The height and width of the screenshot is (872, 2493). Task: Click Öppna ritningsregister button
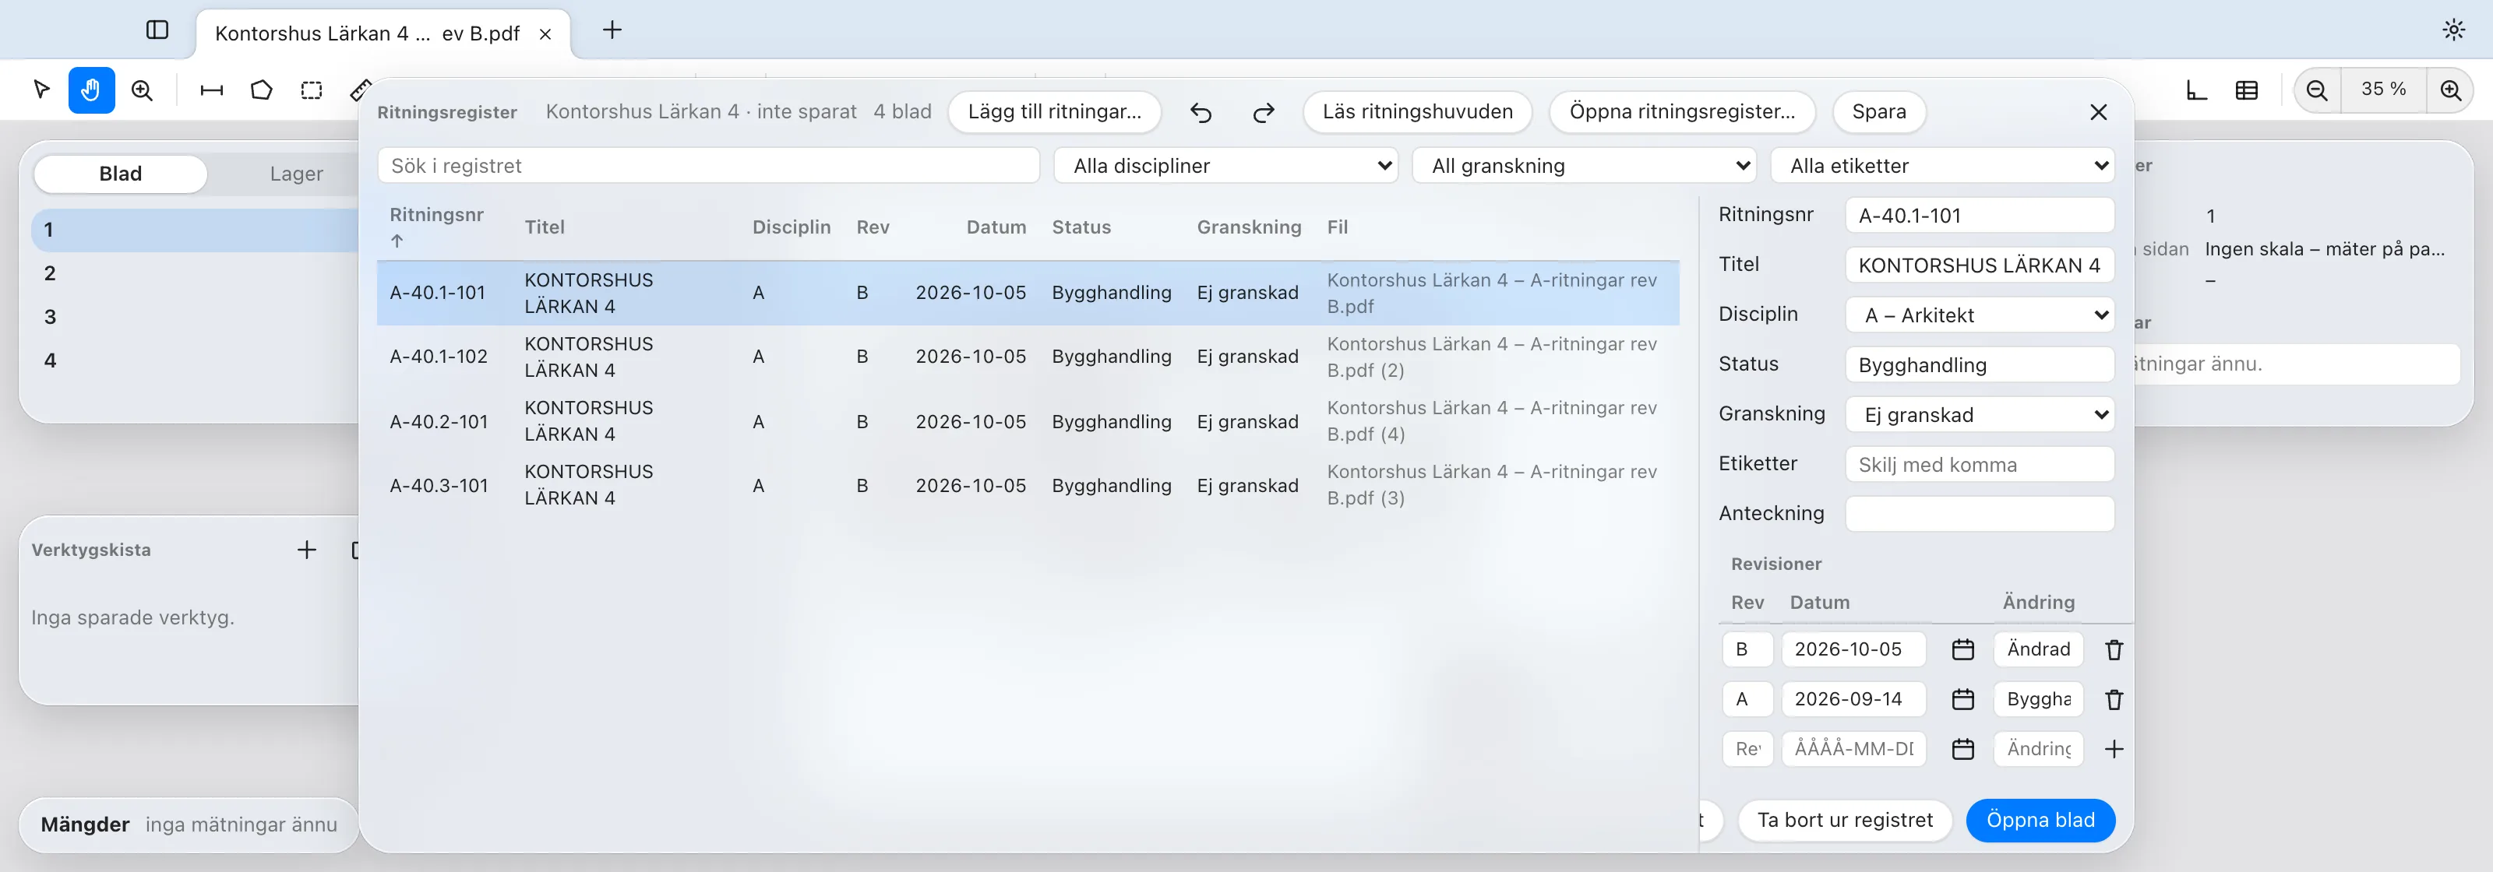[1682, 112]
